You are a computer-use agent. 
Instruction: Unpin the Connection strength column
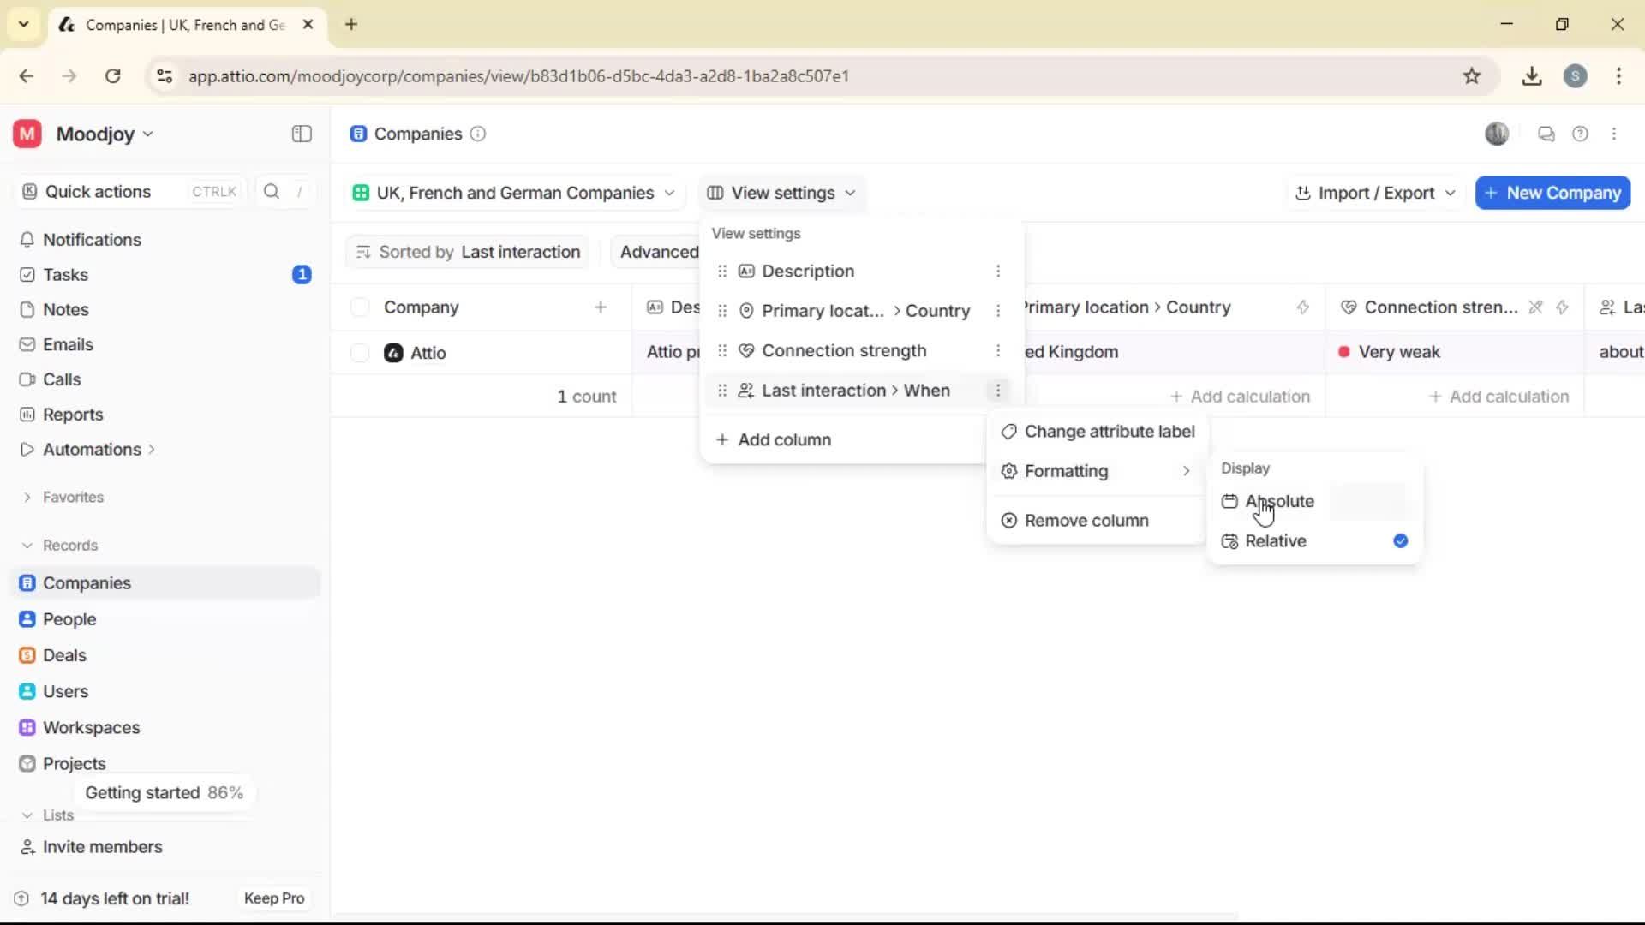click(x=1536, y=307)
